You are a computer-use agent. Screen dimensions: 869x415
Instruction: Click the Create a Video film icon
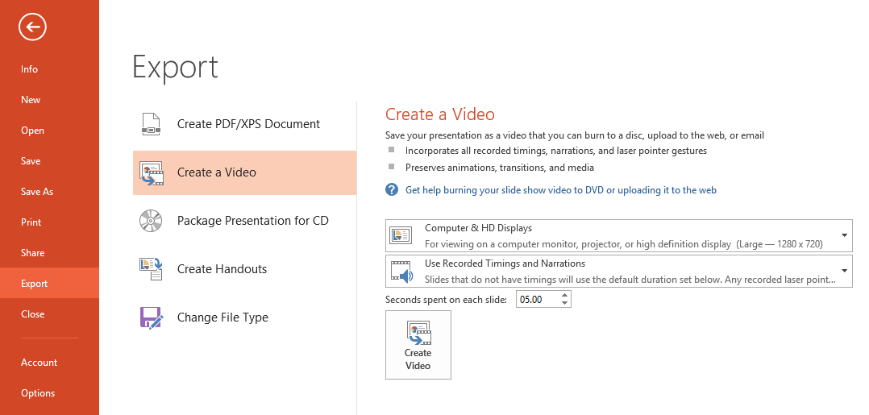pos(151,173)
